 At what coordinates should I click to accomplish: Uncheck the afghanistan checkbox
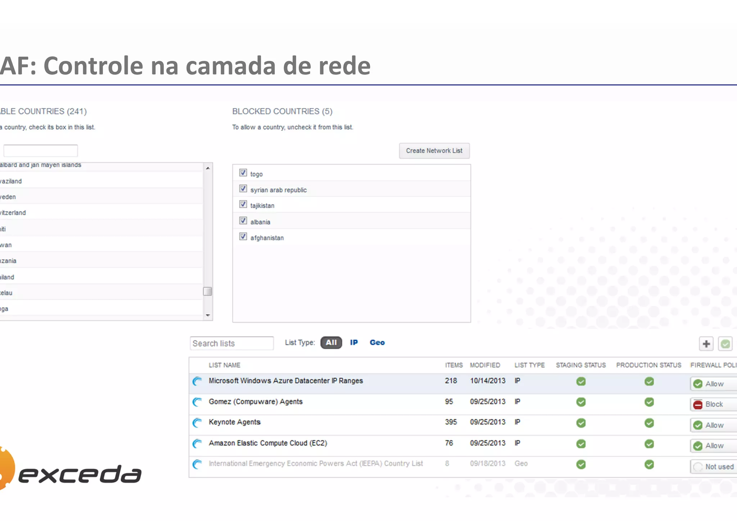243,237
